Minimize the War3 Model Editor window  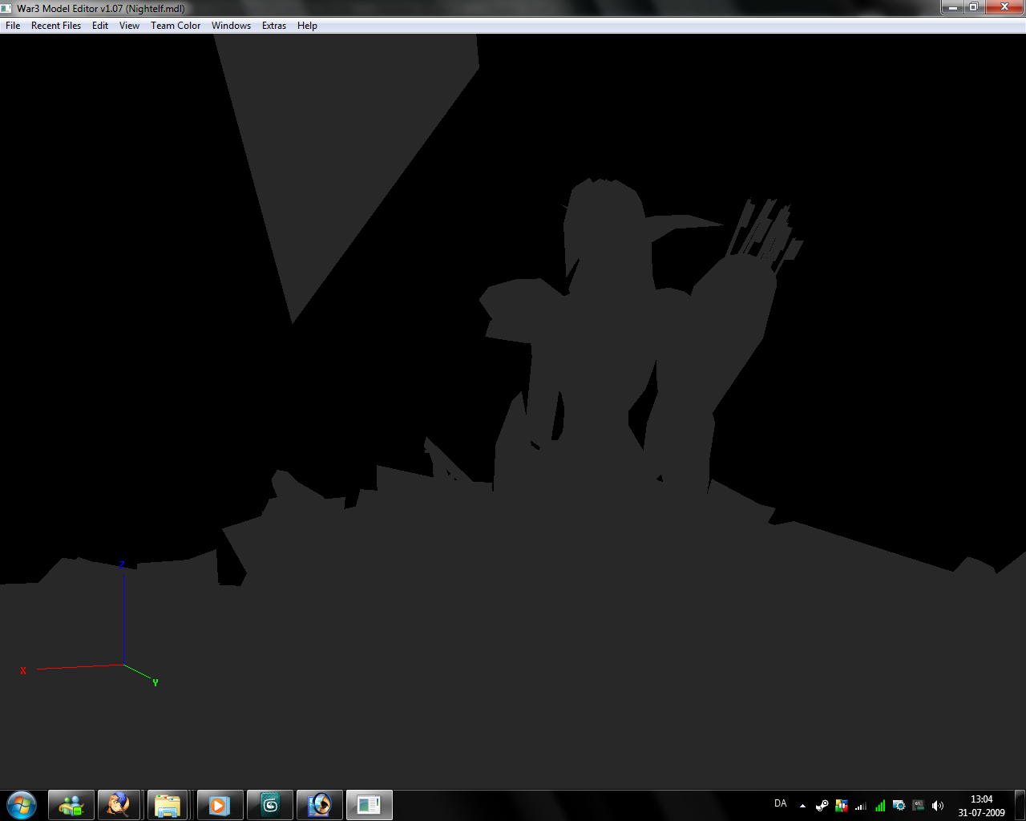pyautogui.click(x=951, y=7)
